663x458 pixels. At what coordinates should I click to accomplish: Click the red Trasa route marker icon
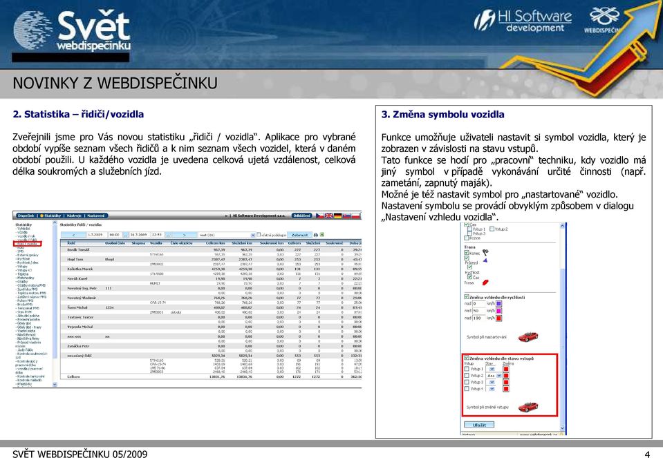(485, 282)
